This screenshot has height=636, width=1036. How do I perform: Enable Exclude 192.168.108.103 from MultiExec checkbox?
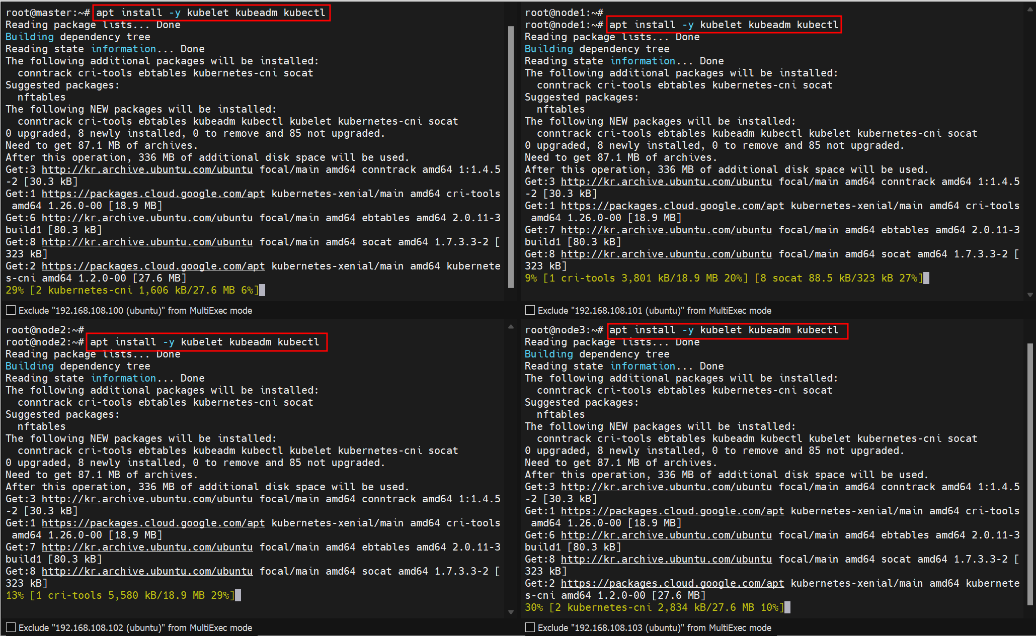(x=530, y=627)
